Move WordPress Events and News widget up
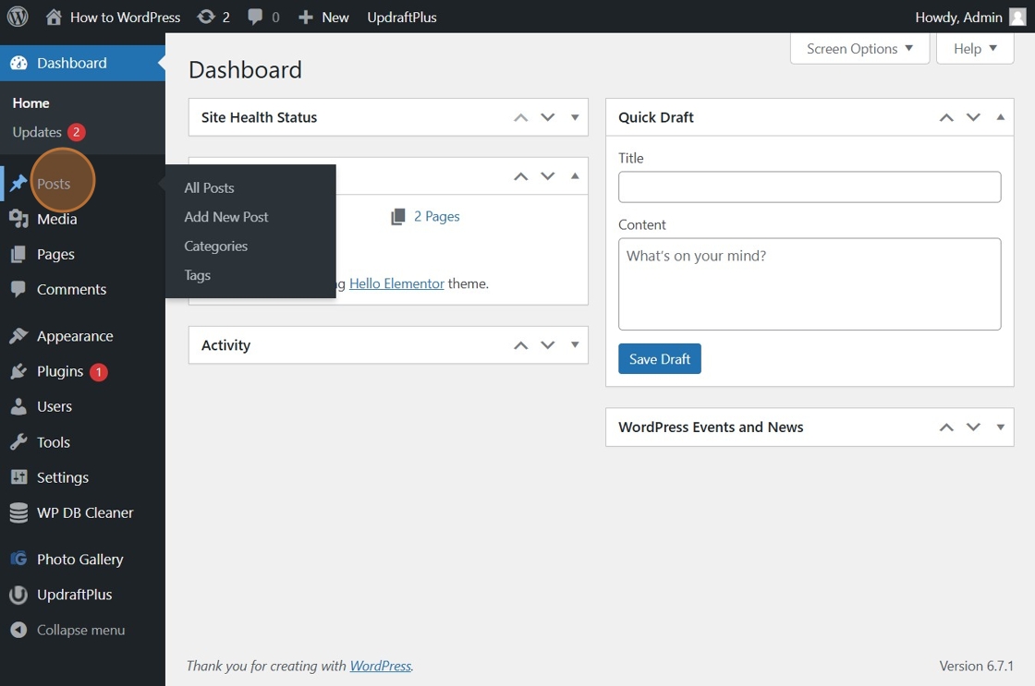 (x=946, y=427)
